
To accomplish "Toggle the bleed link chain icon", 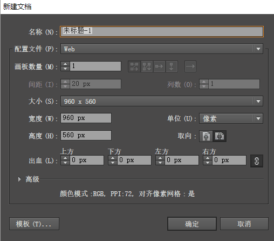I will (x=257, y=161).
